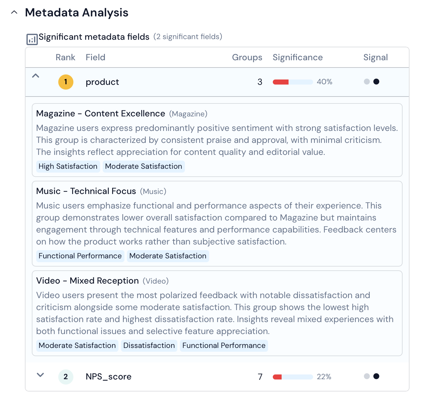Select the Dissatisfaction tag in Video card

[149, 346]
